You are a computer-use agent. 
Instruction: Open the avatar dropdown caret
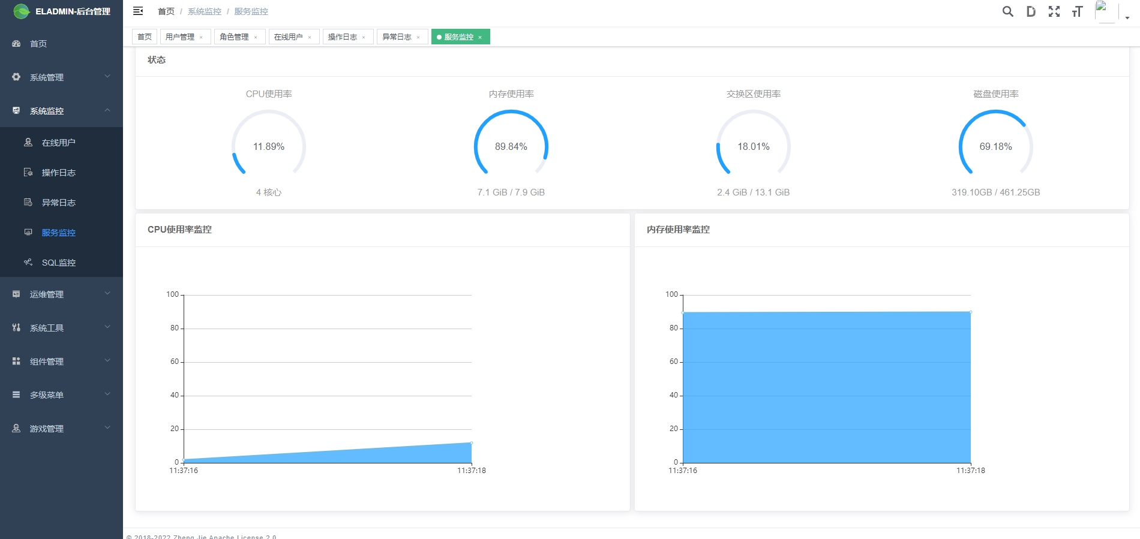1127,17
